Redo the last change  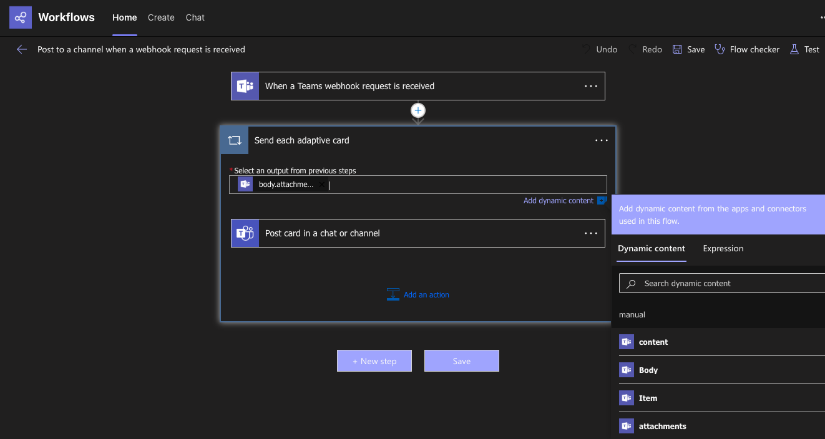[x=645, y=49]
